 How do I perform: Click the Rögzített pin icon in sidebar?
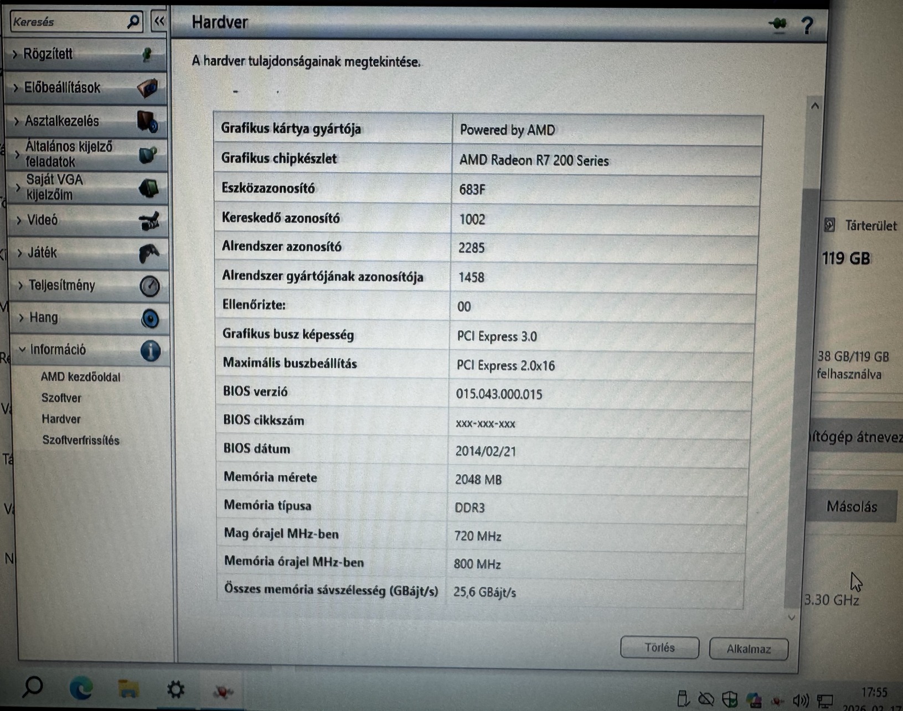tap(147, 54)
